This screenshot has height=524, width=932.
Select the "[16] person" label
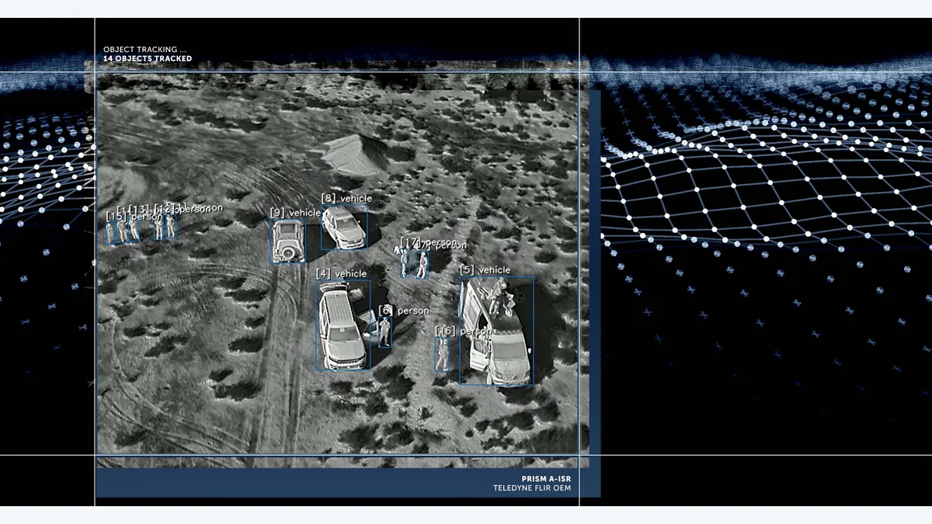coord(464,331)
